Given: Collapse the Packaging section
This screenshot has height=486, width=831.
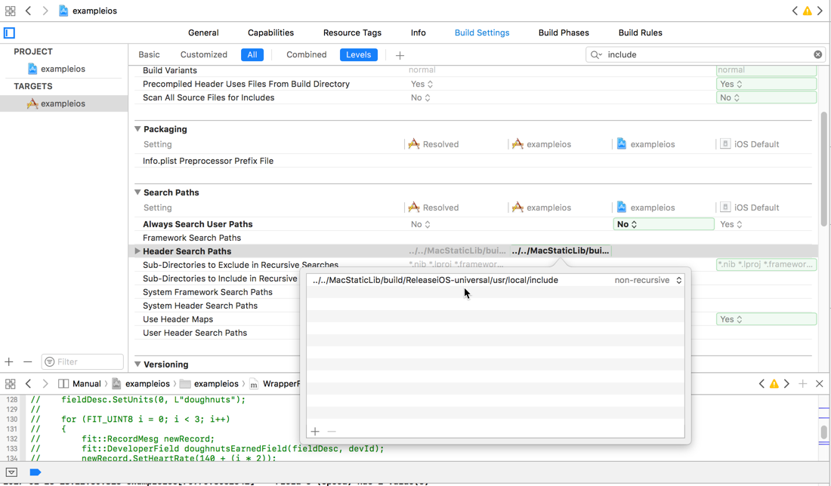Looking at the screenshot, I should pos(137,129).
